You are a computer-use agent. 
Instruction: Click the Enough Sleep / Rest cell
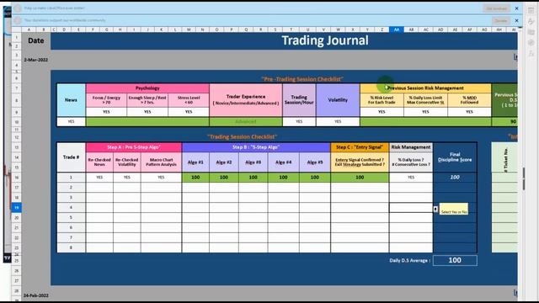pos(147,100)
